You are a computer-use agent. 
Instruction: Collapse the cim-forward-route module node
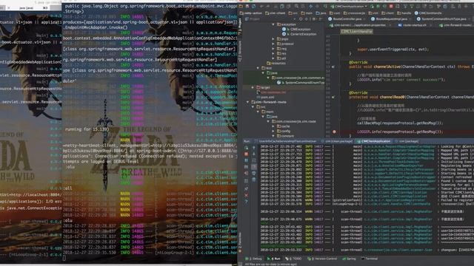pyautogui.click(x=248, y=102)
